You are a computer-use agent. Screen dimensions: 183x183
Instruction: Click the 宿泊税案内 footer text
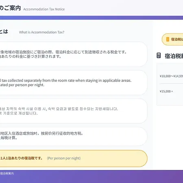click(7, 173)
